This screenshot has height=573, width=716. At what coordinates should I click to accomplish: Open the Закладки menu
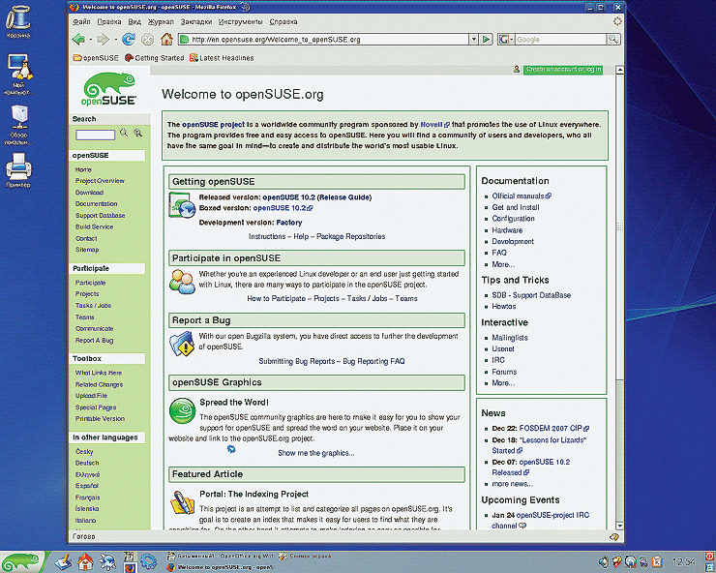coord(196,21)
